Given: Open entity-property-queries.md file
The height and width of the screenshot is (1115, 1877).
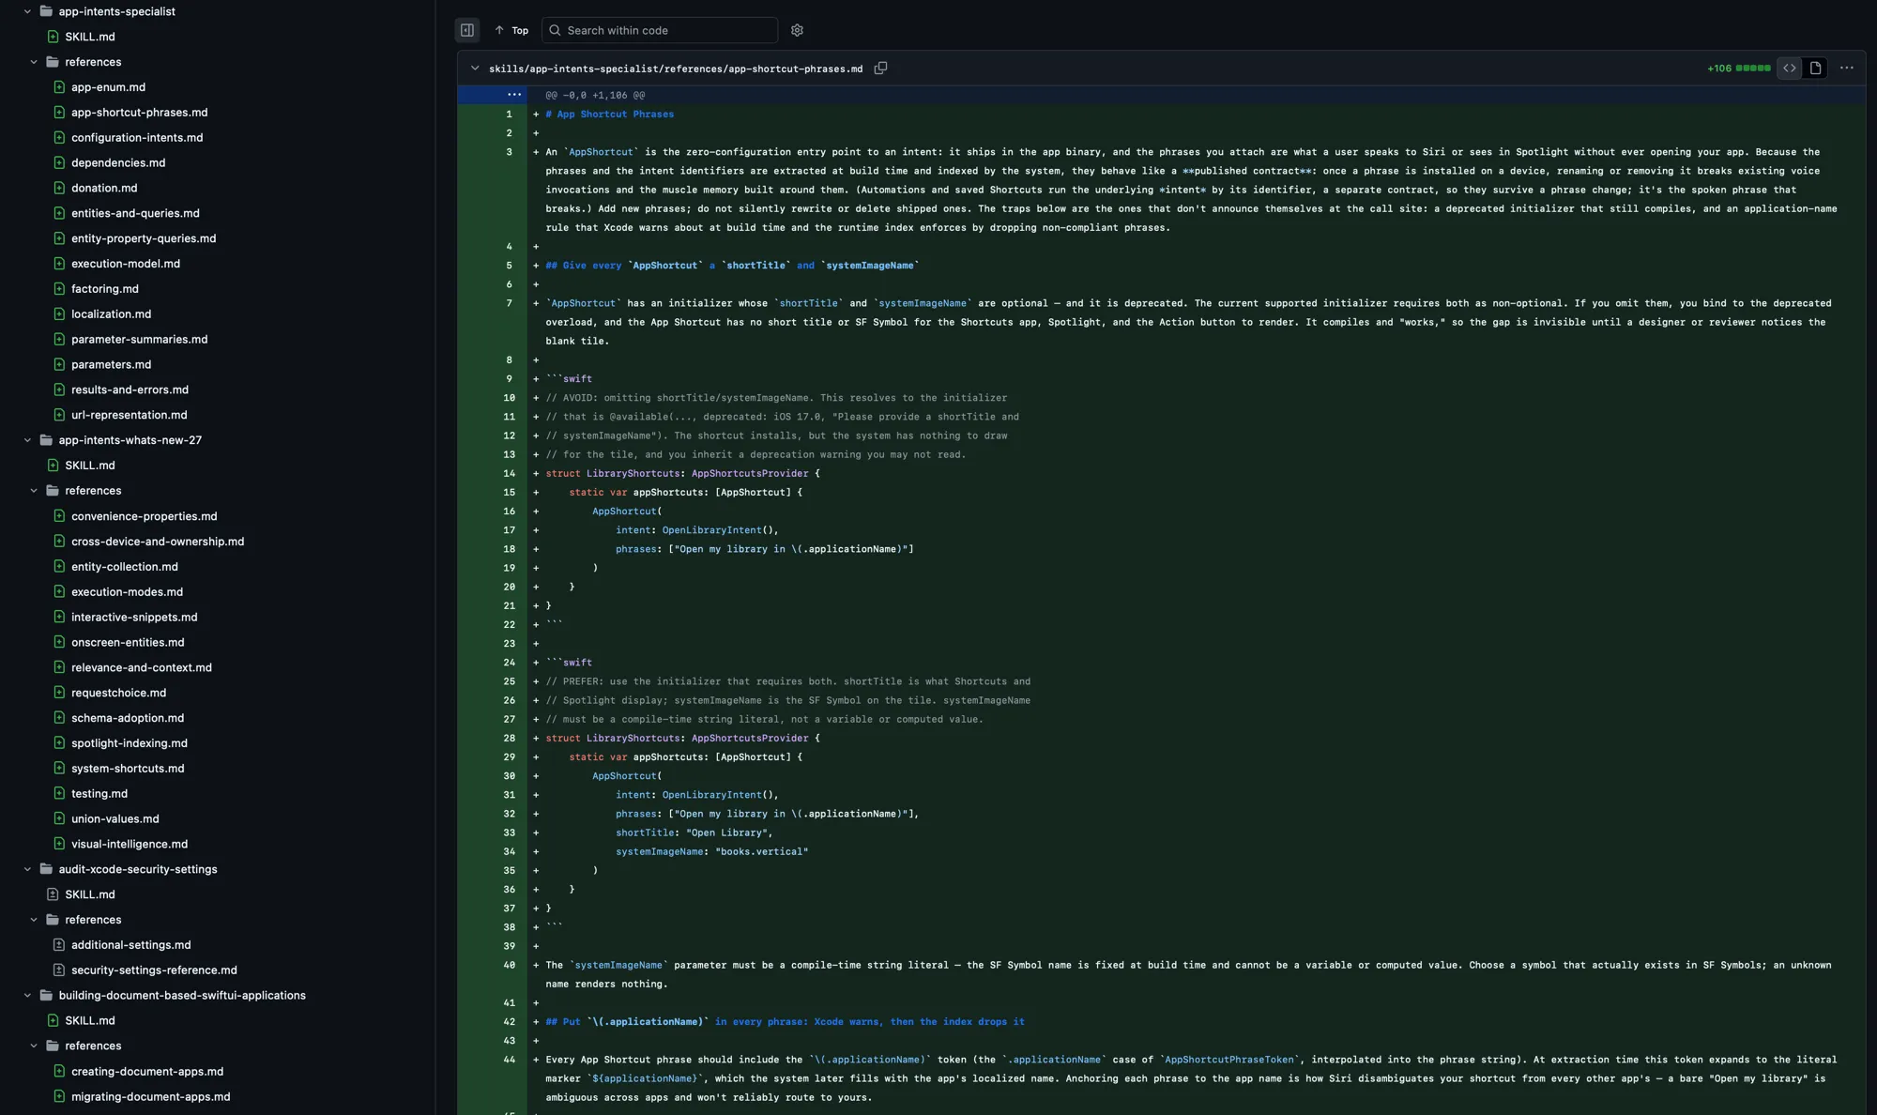Looking at the screenshot, I should 144,238.
